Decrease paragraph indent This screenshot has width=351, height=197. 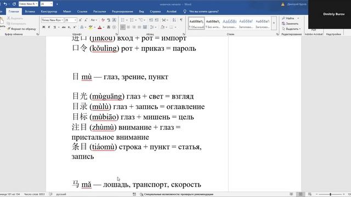coord(151,20)
